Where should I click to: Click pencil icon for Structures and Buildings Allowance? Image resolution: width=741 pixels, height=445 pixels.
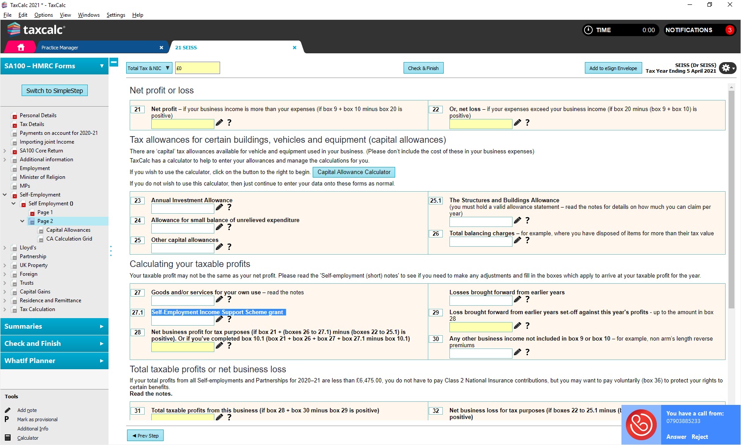517,220
